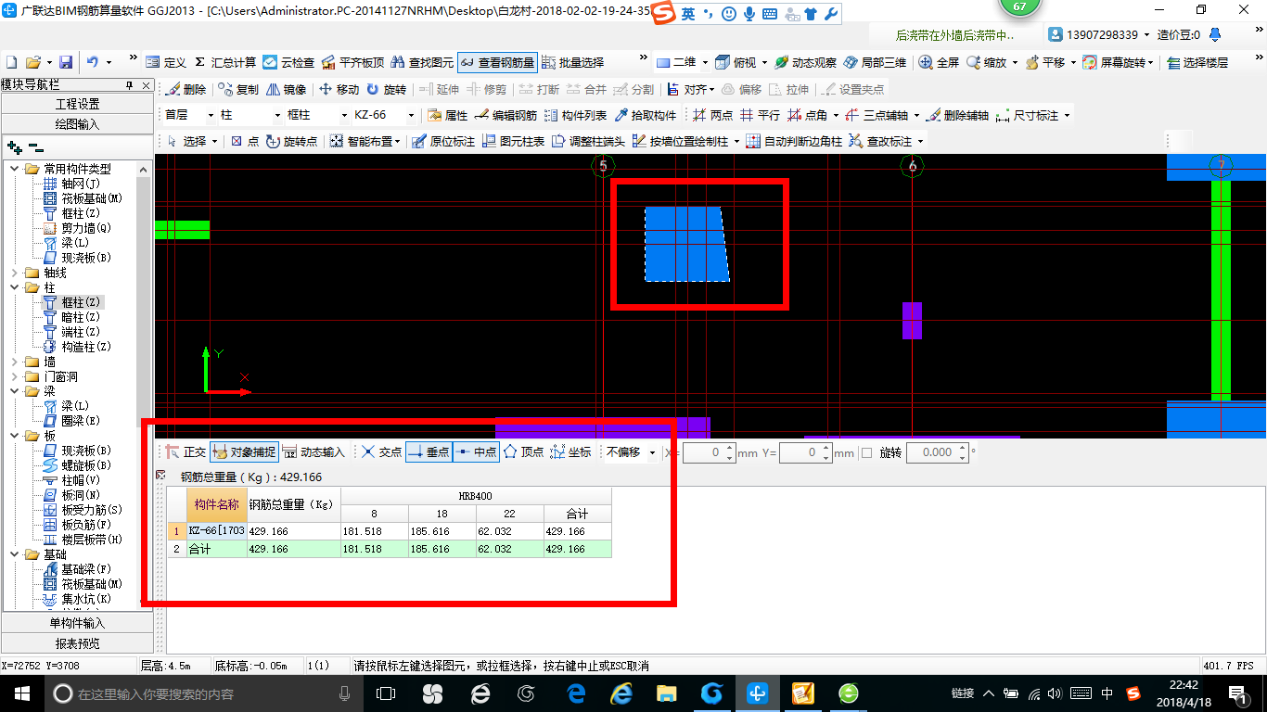Toggle 交点 intersection snap
Viewport: 1267px width, 712px height.
coord(381,452)
